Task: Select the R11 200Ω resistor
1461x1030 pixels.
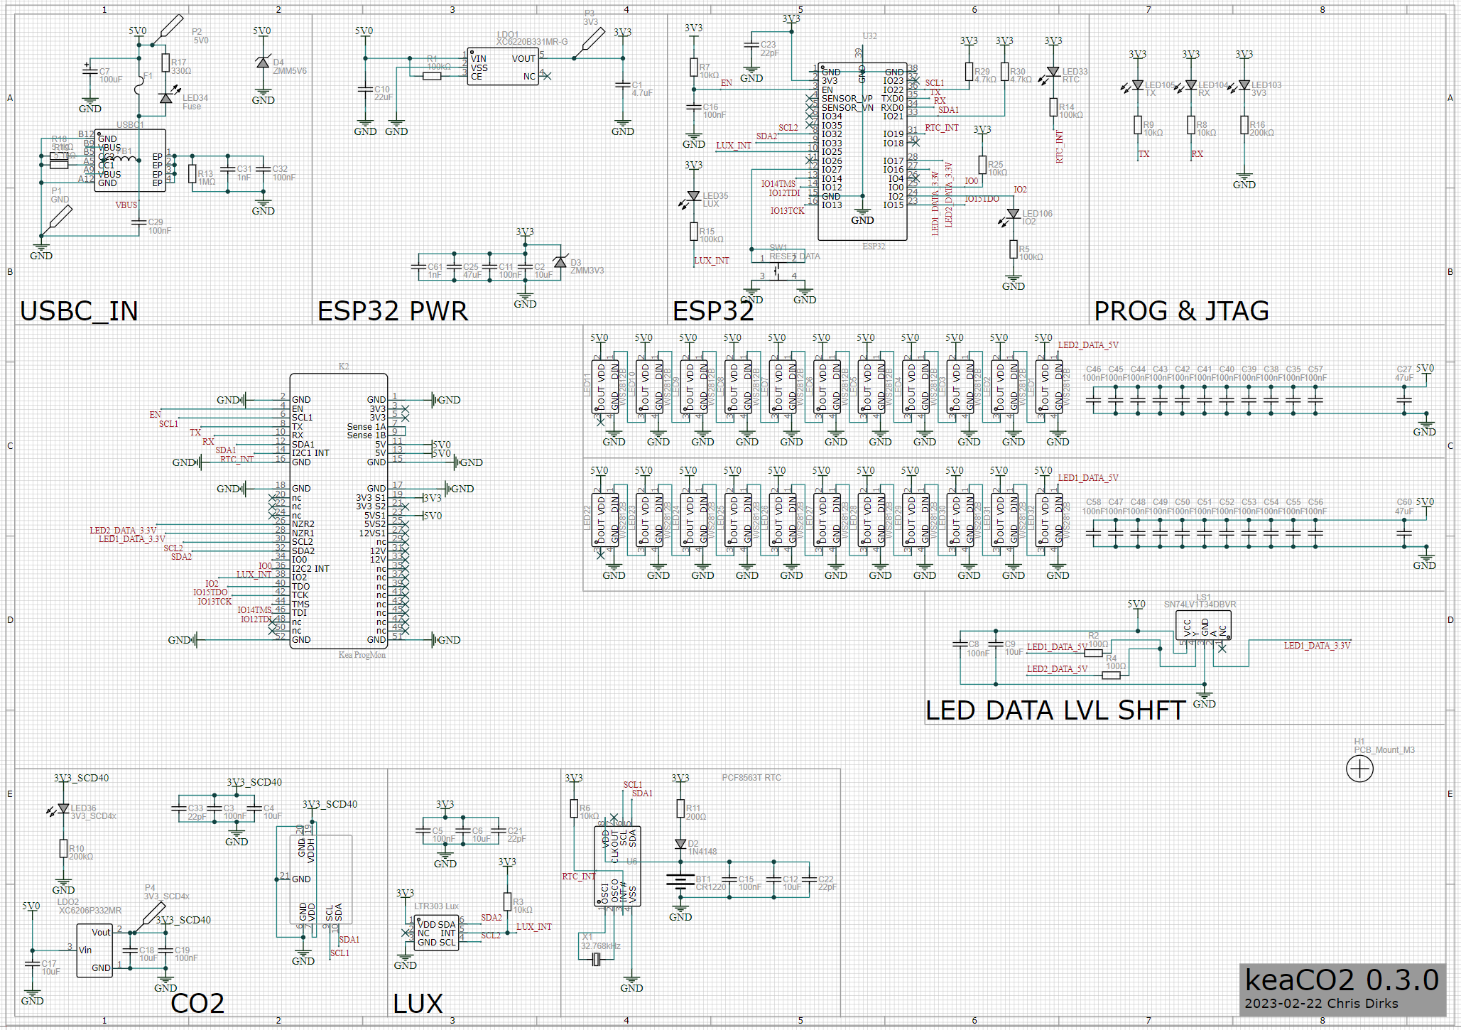Action: click(680, 808)
